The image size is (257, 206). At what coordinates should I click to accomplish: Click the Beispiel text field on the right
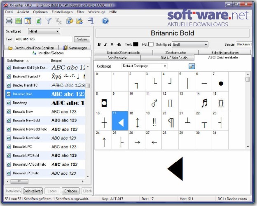[244, 44]
